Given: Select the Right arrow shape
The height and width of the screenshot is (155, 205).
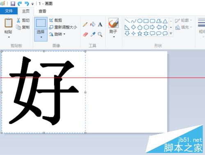Looking at the screenshot, I should coord(152,27).
